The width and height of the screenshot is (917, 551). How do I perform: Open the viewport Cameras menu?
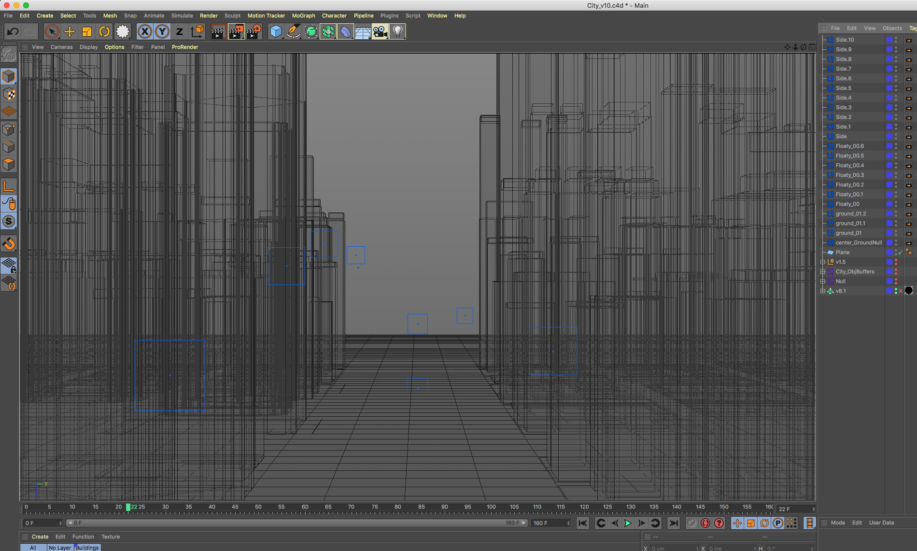click(61, 47)
